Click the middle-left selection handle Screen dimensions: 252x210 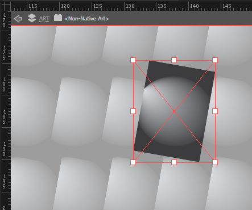tap(133, 111)
